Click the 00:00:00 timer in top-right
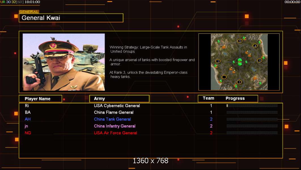 click(x=292, y=2)
